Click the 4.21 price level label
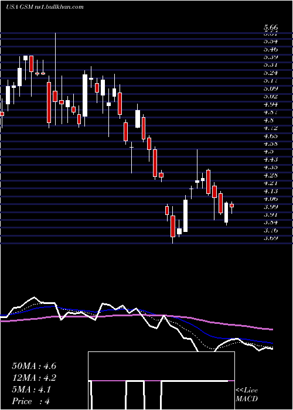Screen dimensions: 293x410 (271, 183)
